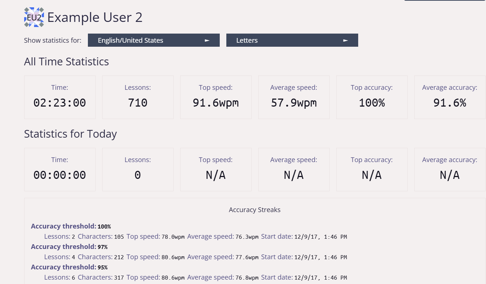
Task: Click all-time Top speed 91.6wpm
Action: (x=216, y=103)
